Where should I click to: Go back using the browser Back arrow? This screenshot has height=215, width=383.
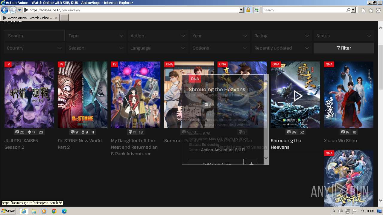4,10
